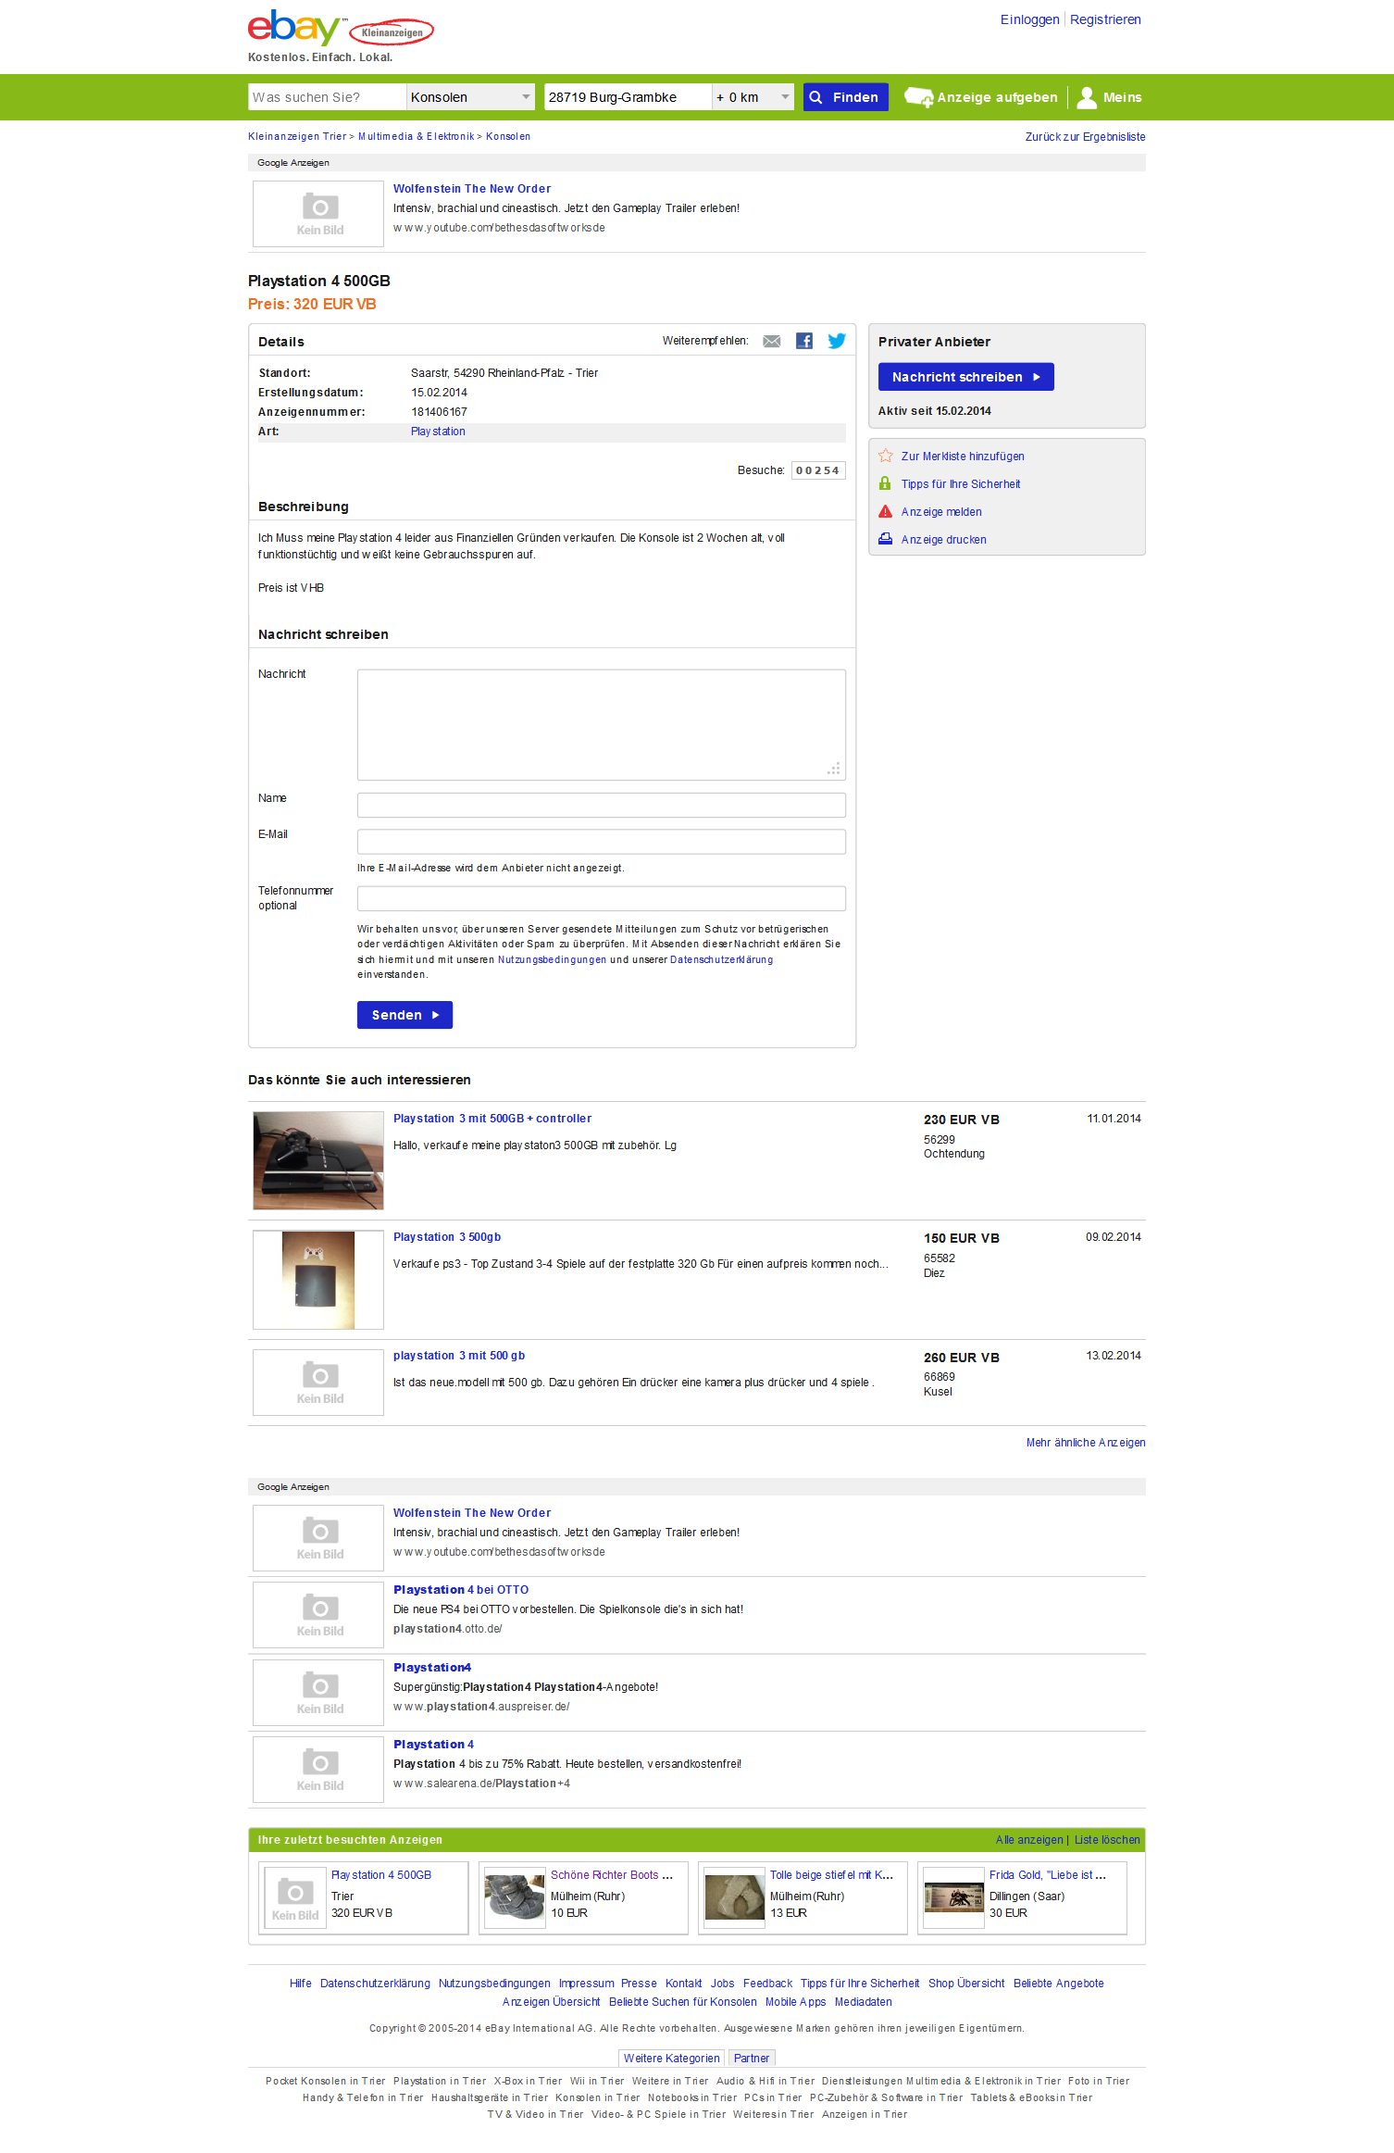1394x2153 pixels.
Task: Click the Senden button
Action: 405,1015
